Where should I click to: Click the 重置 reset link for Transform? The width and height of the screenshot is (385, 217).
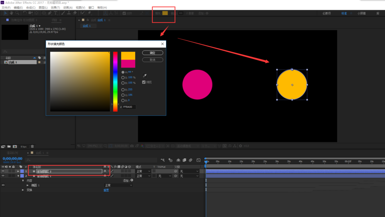pyautogui.click(x=106, y=190)
